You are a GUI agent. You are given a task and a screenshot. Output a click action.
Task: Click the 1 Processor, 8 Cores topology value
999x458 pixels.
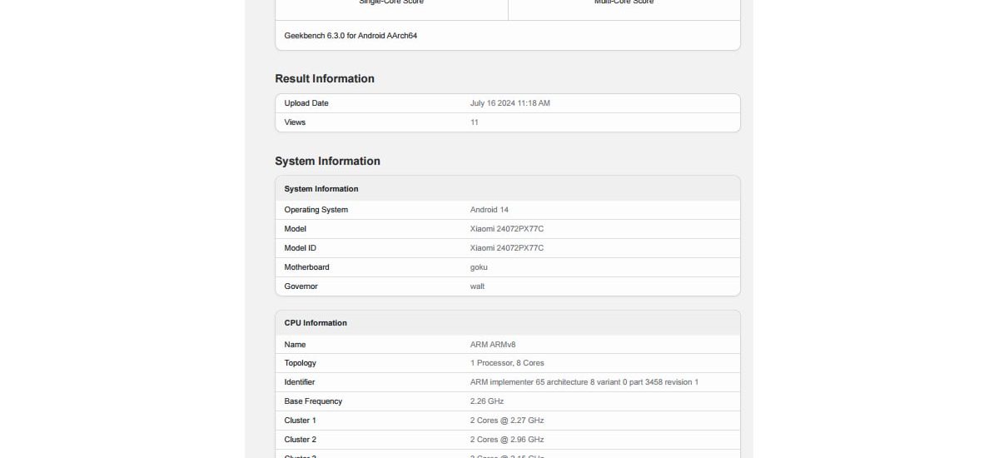tap(507, 363)
